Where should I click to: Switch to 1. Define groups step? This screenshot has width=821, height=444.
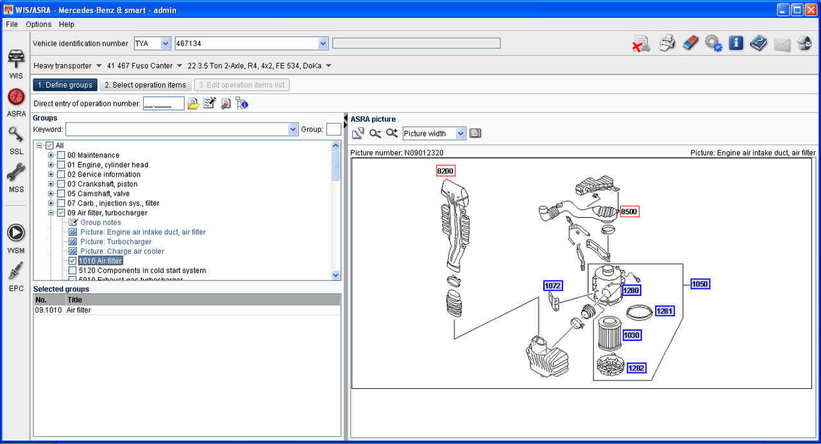coord(65,85)
